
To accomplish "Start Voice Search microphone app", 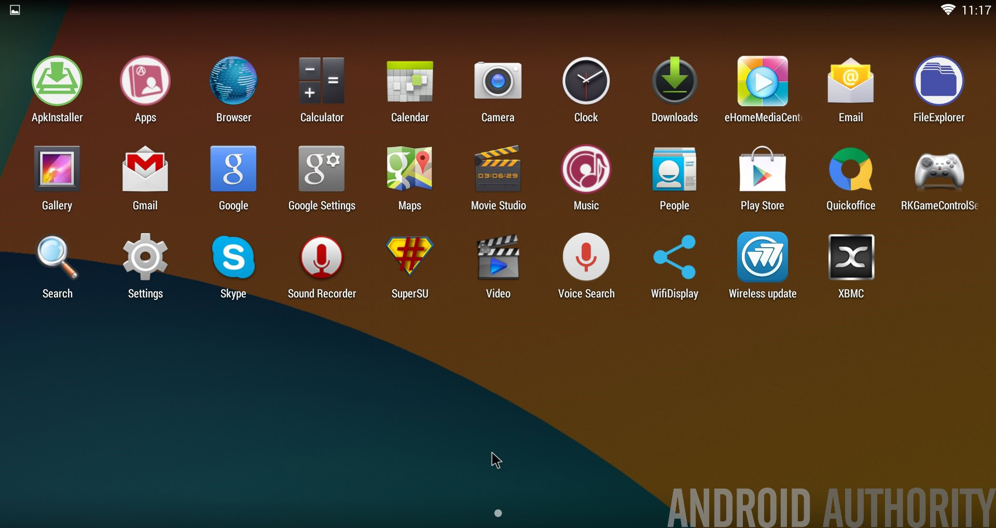I will [x=586, y=257].
